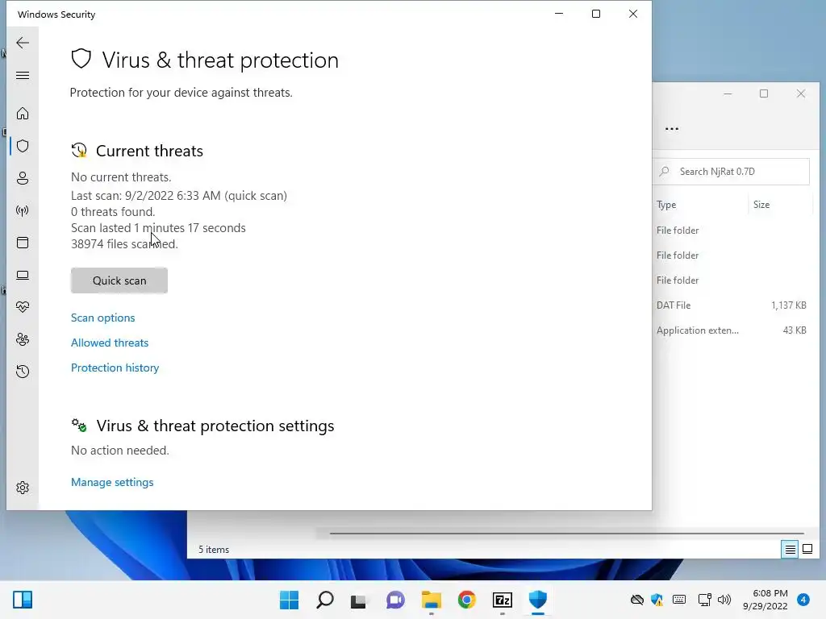This screenshot has height=619, width=826.
Task: Switch File Explorer to large icons view
Action: [x=807, y=550]
